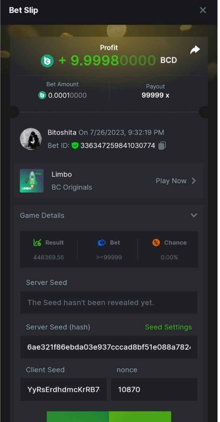The width and height of the screenshot is (220, 422).
Task: Click the blue Bet tag icon
Action: [102, 243]
